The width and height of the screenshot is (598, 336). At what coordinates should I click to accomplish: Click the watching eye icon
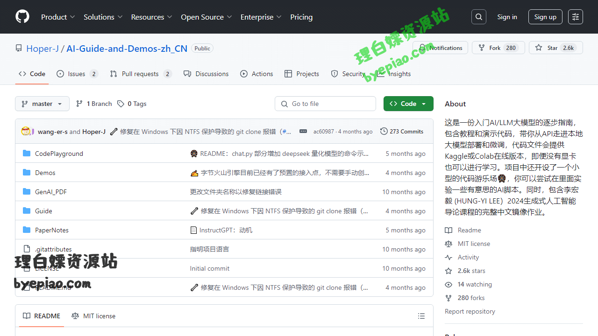[x=448, y=284]
